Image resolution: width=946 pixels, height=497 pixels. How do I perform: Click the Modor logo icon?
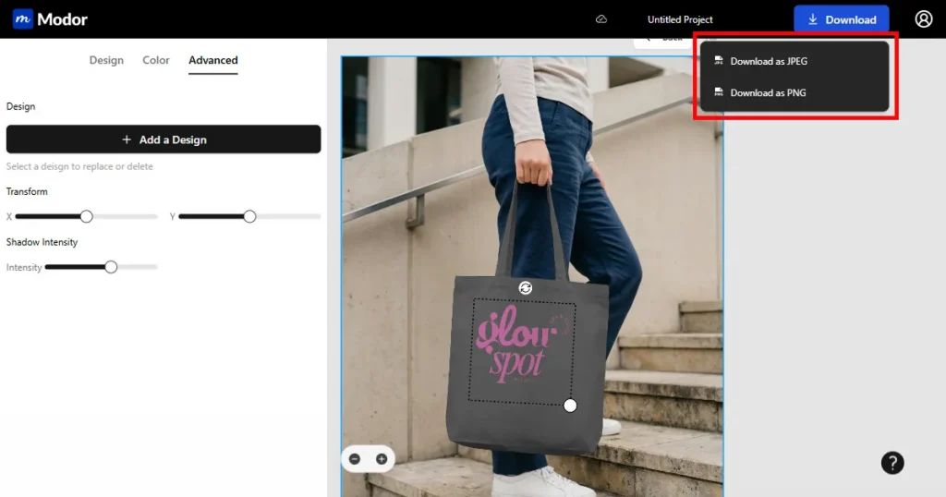(x=22, y=18)
